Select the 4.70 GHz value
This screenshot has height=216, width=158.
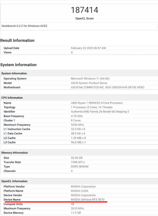point(77,116)
